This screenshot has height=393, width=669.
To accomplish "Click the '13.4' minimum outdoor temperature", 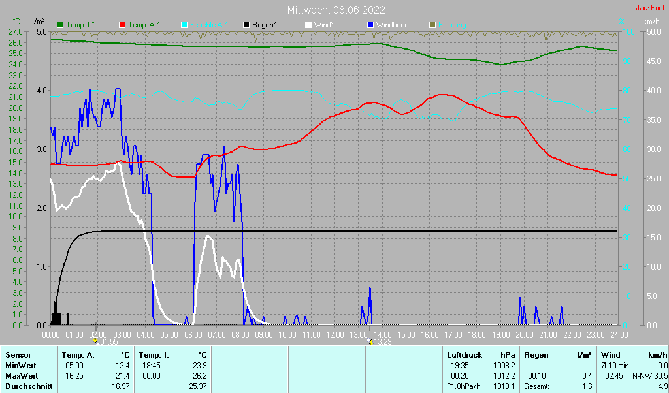I will 122,366.
